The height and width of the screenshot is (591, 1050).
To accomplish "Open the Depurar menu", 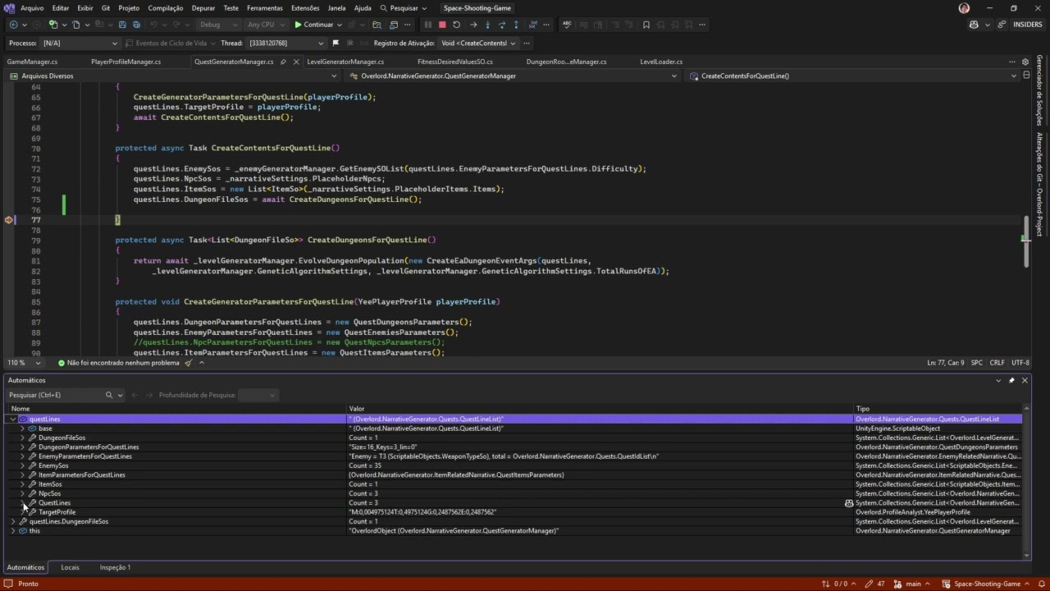I will 203,8.
